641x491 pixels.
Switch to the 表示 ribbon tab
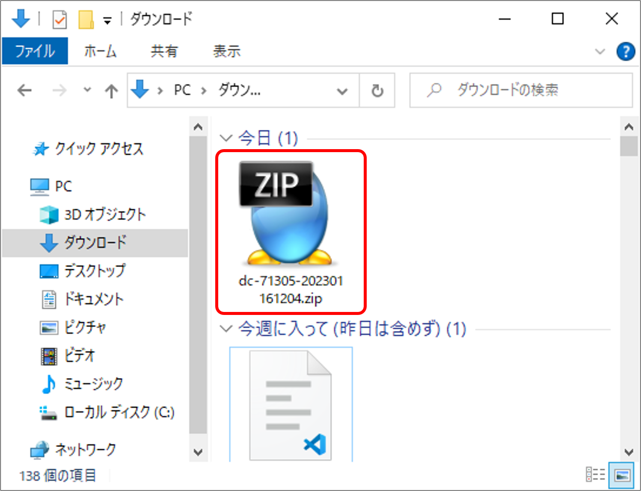coord(227,51)
